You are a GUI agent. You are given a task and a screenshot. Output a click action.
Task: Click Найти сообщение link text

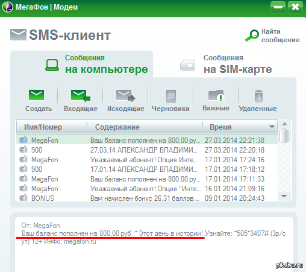coord(281,36)
